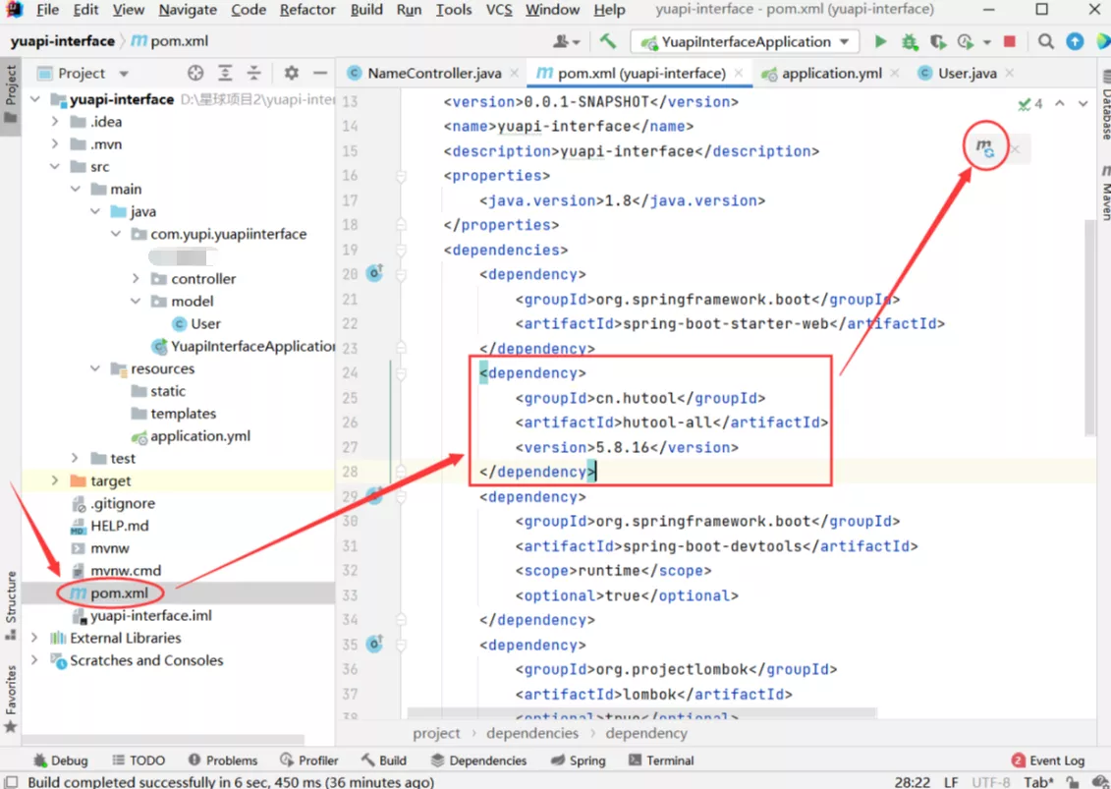The height and width of the screenshot is (789, 1111).
Task: Collapse all in Project panel
Action: [x=253, y=73]
